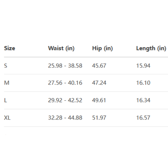
Task: Click waist value 25.98 - 38.58
Action: tap(65, 66)
